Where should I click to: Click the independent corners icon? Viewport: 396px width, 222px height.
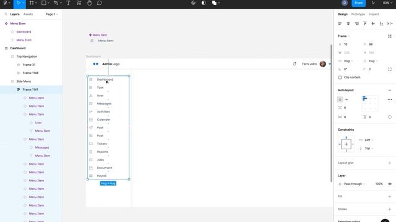click(390, 69)
